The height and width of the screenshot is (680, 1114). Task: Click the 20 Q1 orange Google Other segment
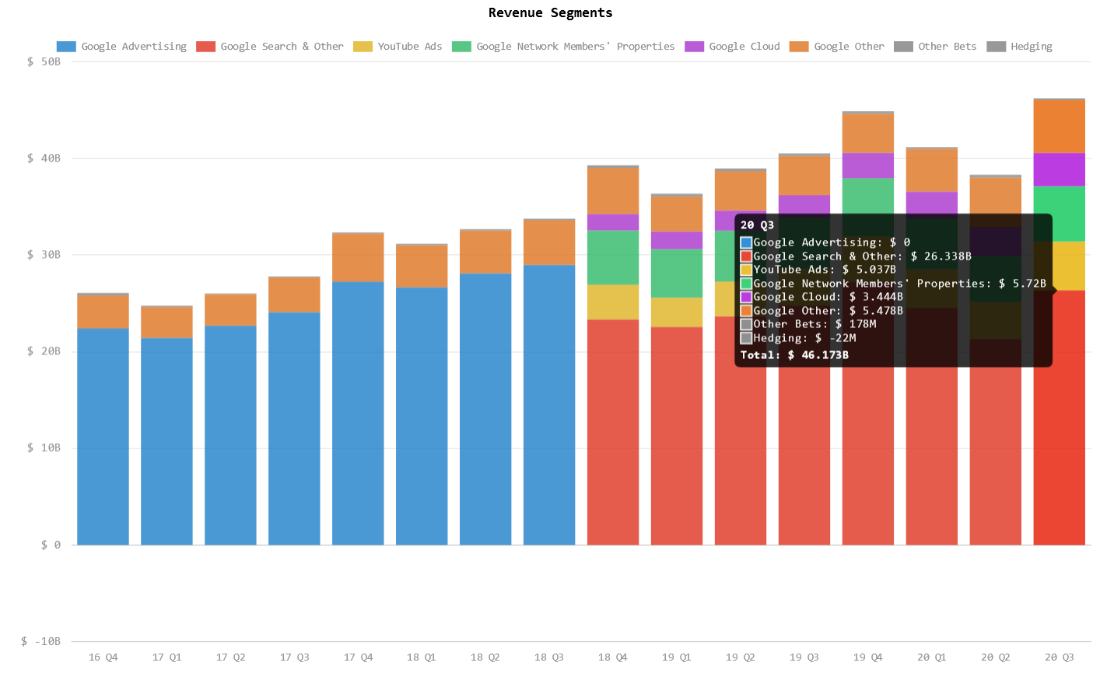tap(932, 170)
